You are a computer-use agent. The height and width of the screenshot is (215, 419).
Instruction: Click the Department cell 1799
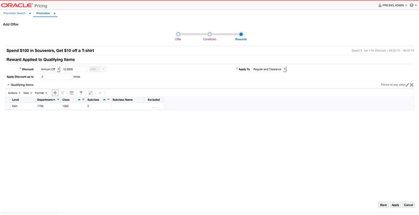coord(48,106)
